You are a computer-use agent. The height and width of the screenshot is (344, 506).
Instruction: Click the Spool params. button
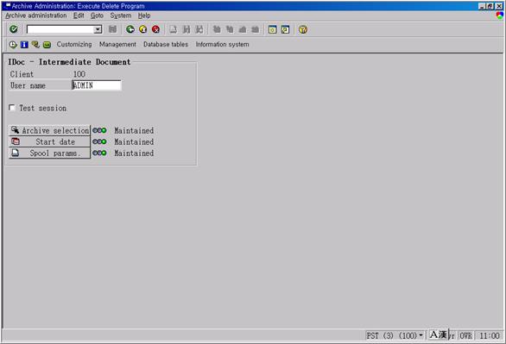coord(50,153)
